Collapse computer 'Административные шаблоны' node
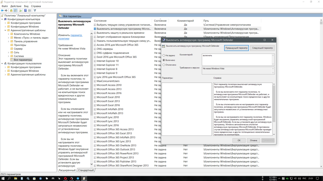Viewport: 323px width, 181px height. [x=5, y=30]
